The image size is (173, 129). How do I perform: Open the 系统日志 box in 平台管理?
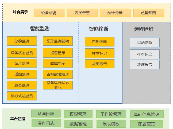click(x=46, y=114)
